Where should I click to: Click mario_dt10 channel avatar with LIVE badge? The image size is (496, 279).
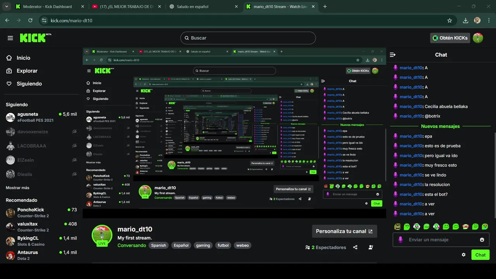[x=102, y=235]
